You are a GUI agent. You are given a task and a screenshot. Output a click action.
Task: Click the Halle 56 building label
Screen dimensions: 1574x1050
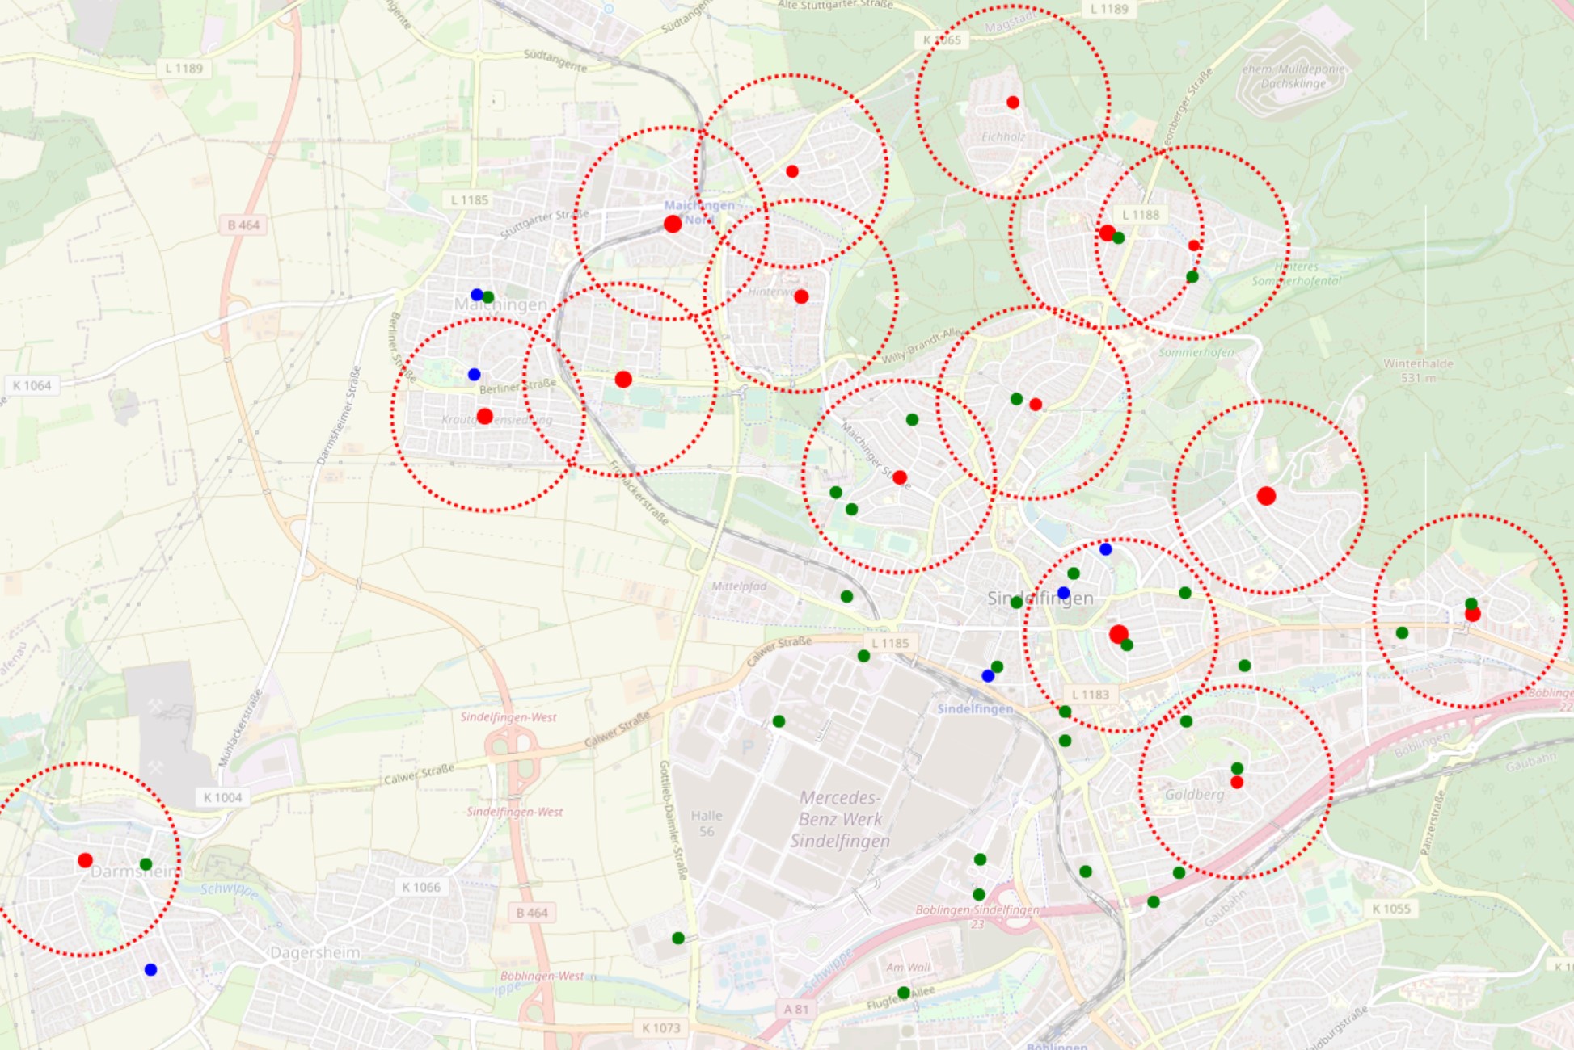(707, 823)
